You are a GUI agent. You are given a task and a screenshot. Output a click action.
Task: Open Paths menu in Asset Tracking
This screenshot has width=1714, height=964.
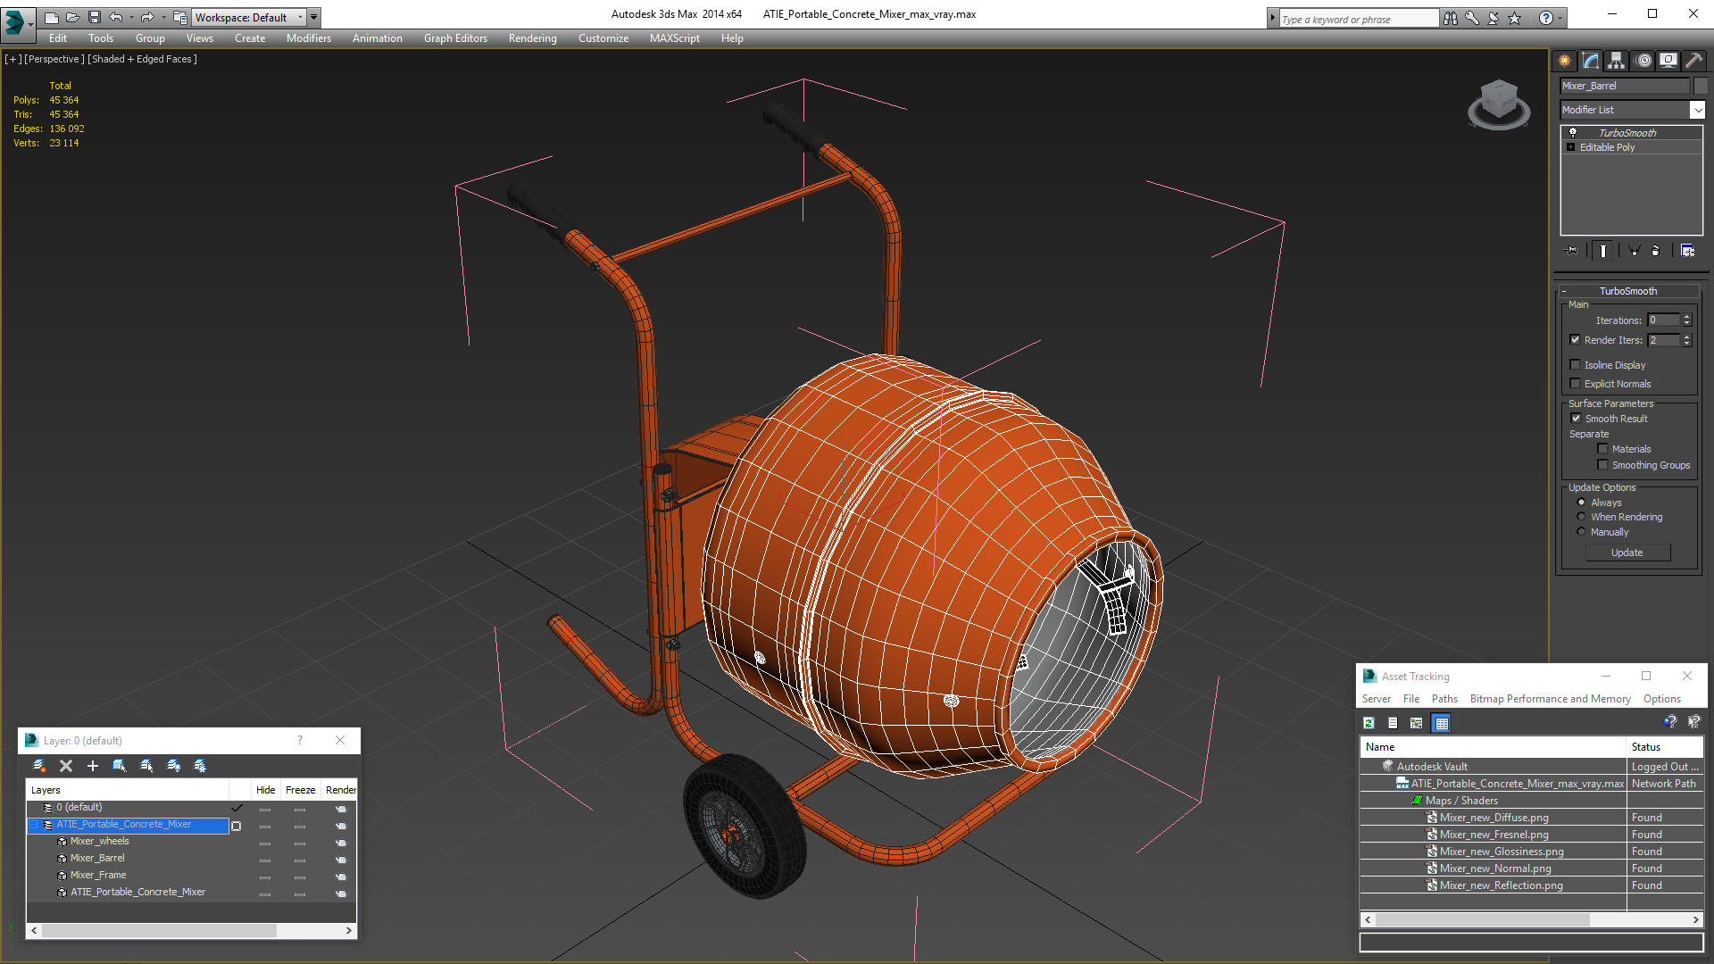click(1444, 699)
